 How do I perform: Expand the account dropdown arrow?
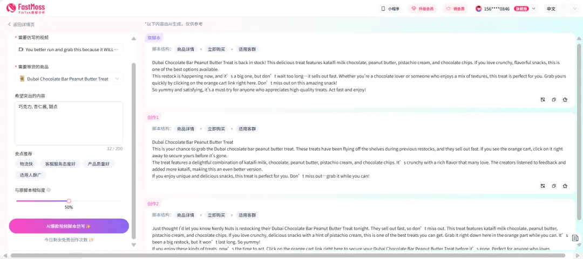pos(534,9)
